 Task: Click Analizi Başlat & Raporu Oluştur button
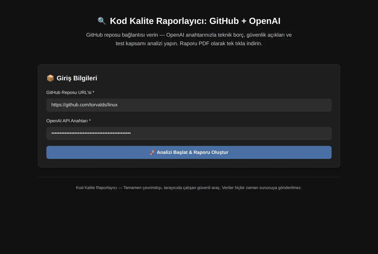(189, 152)
